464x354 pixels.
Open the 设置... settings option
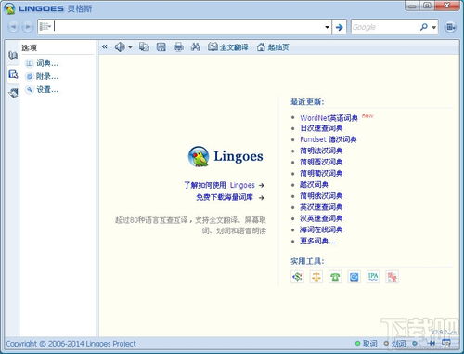tap(42, 90)
